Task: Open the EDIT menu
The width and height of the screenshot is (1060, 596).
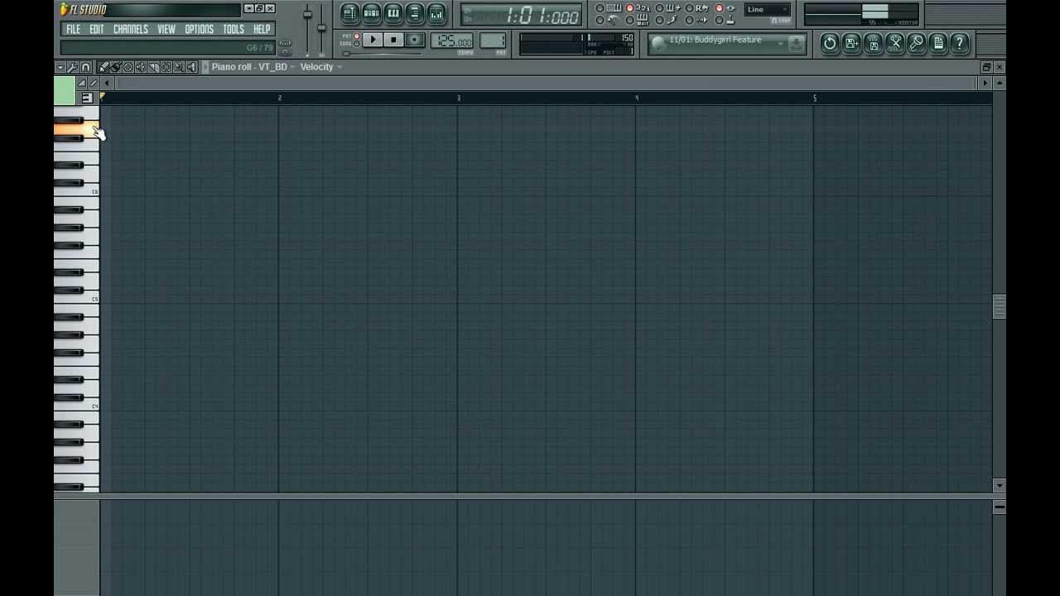Action: tap(97, 29)
